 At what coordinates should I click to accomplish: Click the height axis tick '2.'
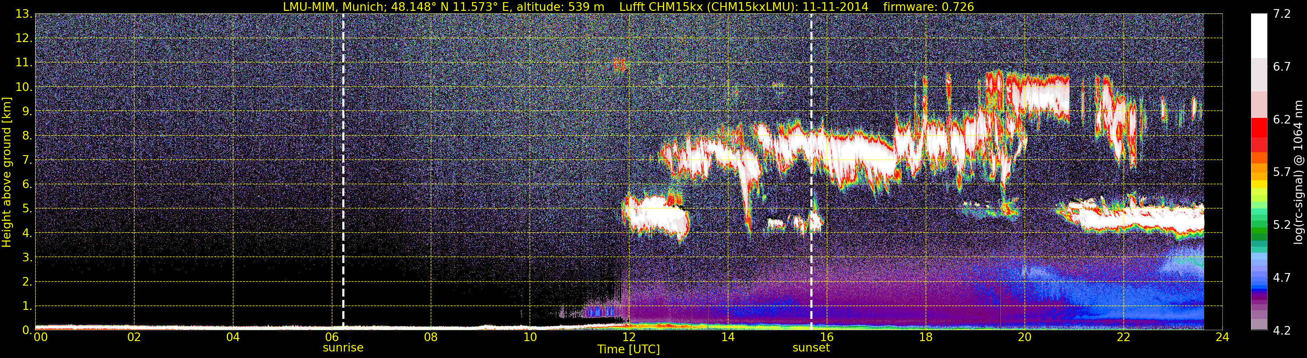click(27, 282)
